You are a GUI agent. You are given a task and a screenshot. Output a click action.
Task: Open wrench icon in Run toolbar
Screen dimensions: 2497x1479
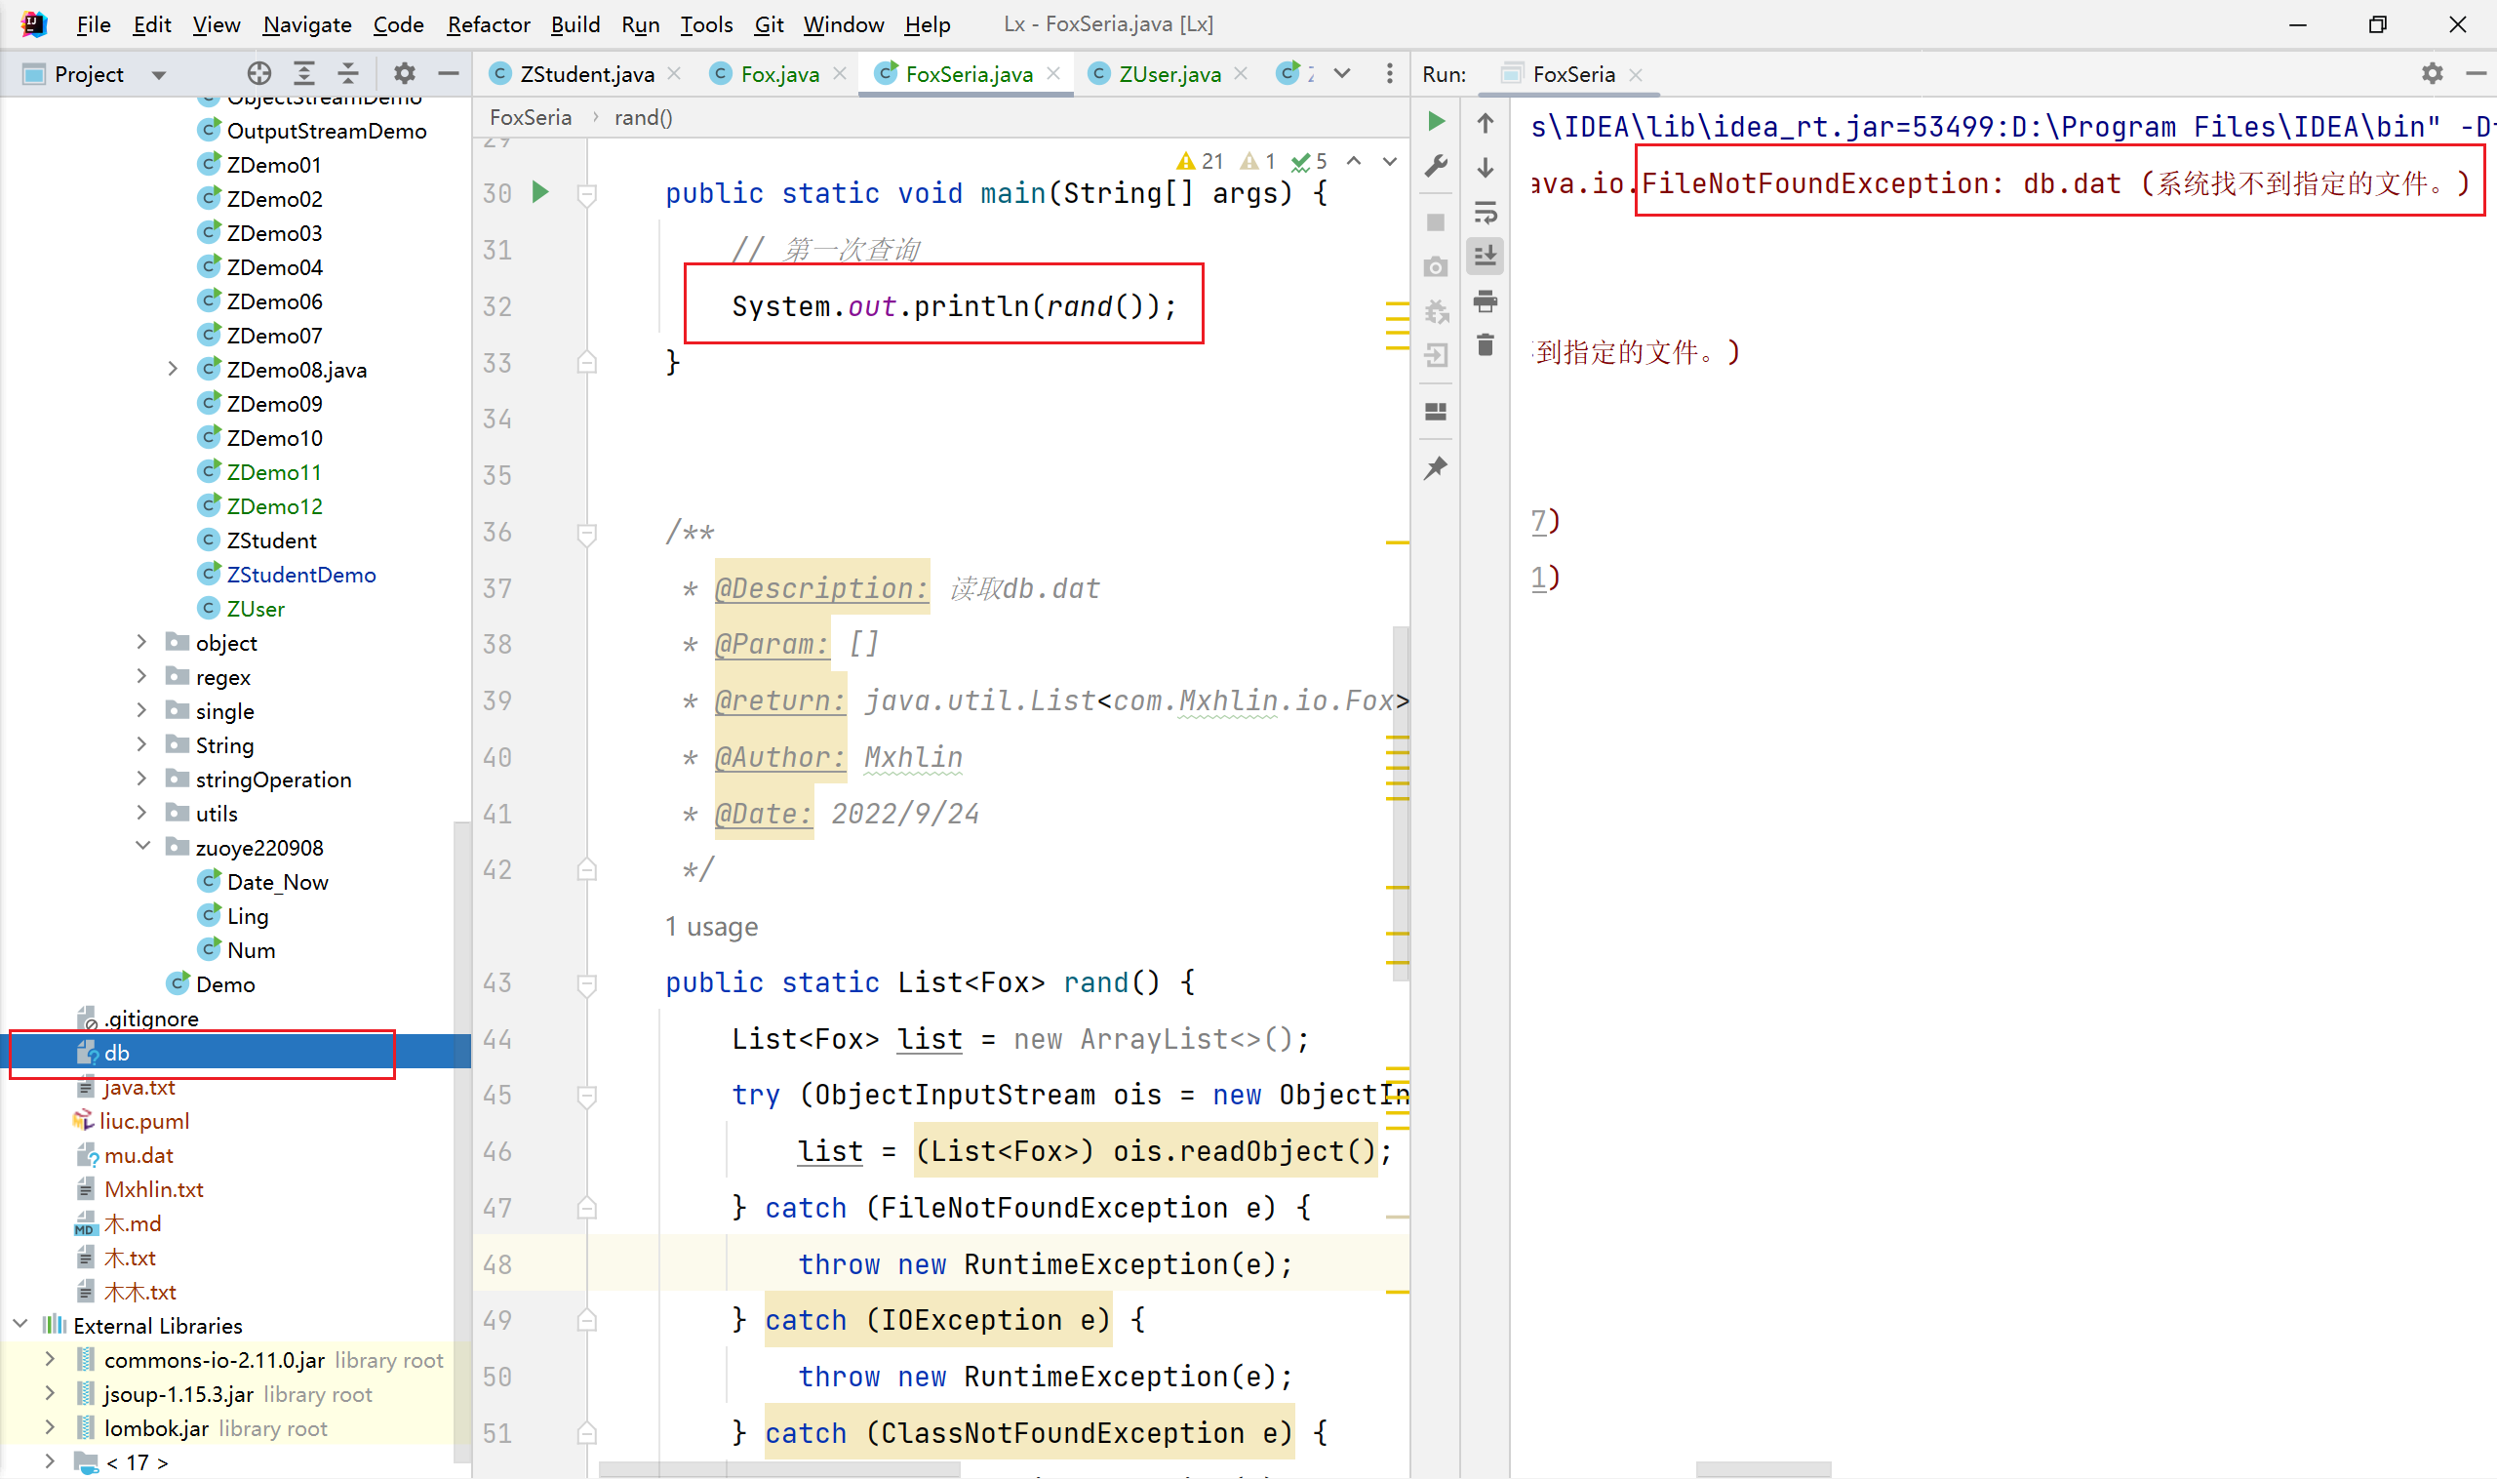coord(1436,167)
